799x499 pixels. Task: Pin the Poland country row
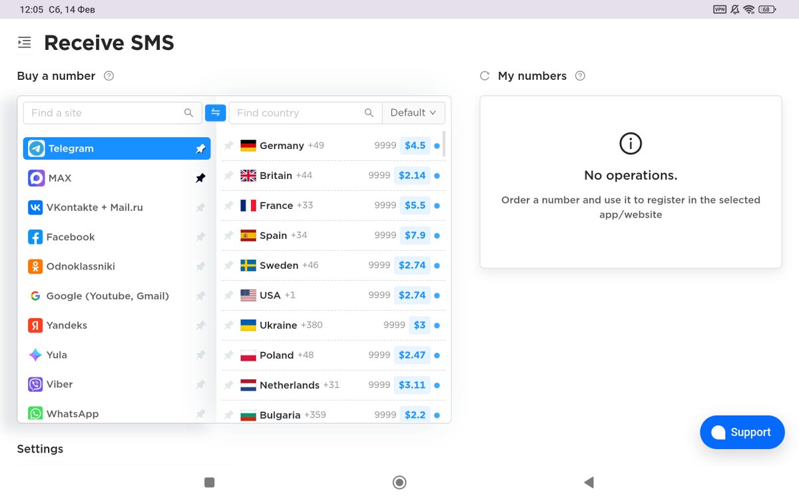point(228,355)
